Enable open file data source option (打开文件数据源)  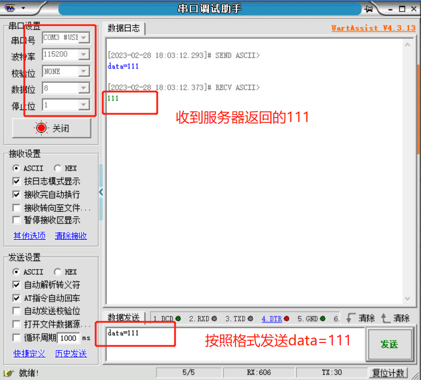17,324
